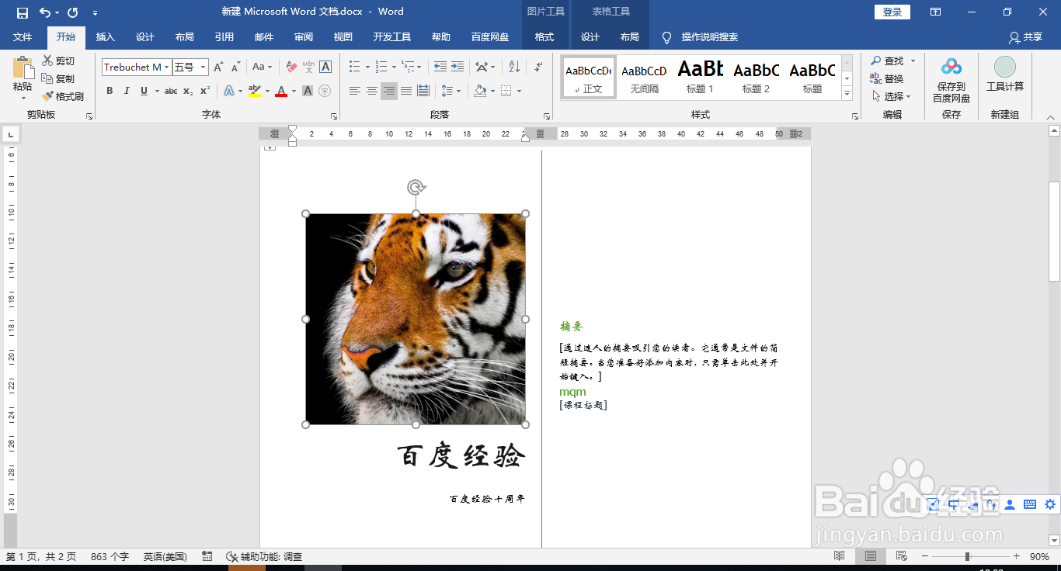Click the decrease indent icon
This screenshot has height=571, width=1061.
click(440, 67)
